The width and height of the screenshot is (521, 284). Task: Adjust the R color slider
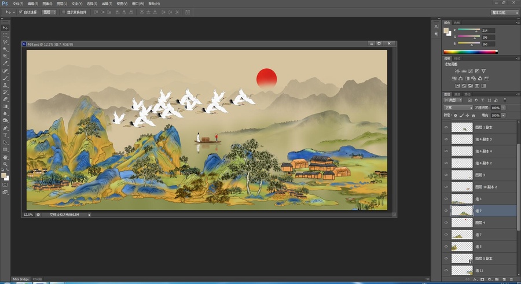(x=469, y=29)
